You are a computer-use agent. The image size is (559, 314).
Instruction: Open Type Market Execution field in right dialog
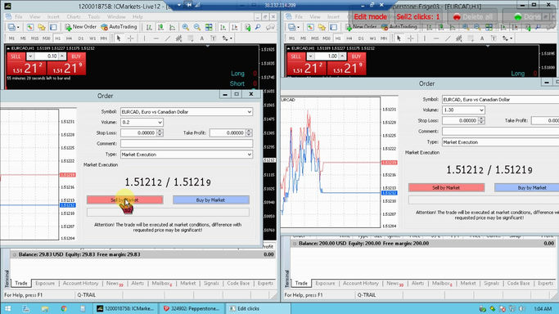[501, 142]
